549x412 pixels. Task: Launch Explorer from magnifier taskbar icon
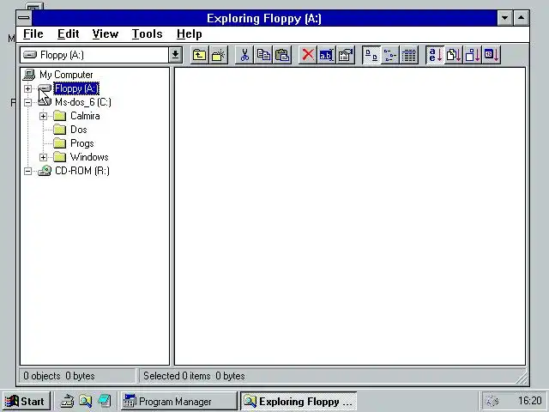86,401
